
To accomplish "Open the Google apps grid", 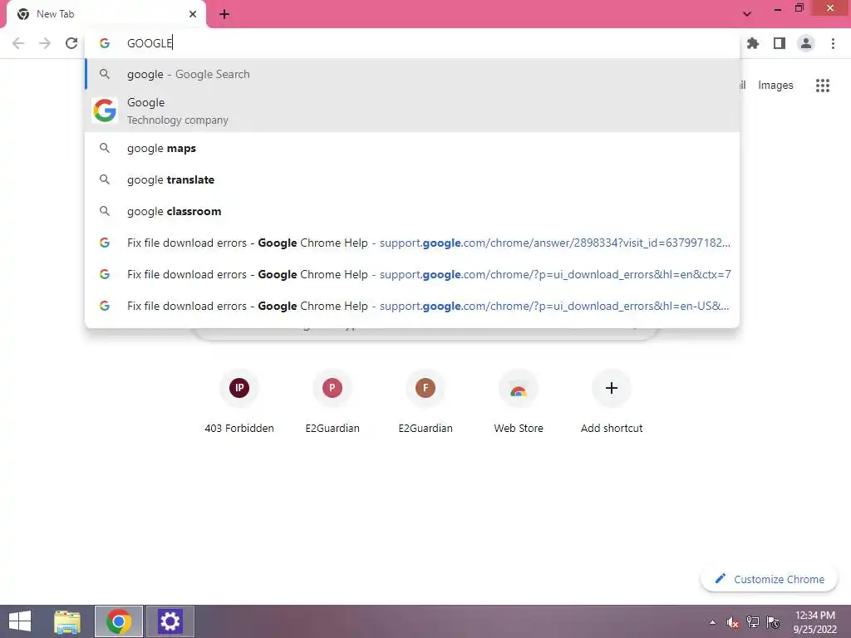I will pos(823,86).
